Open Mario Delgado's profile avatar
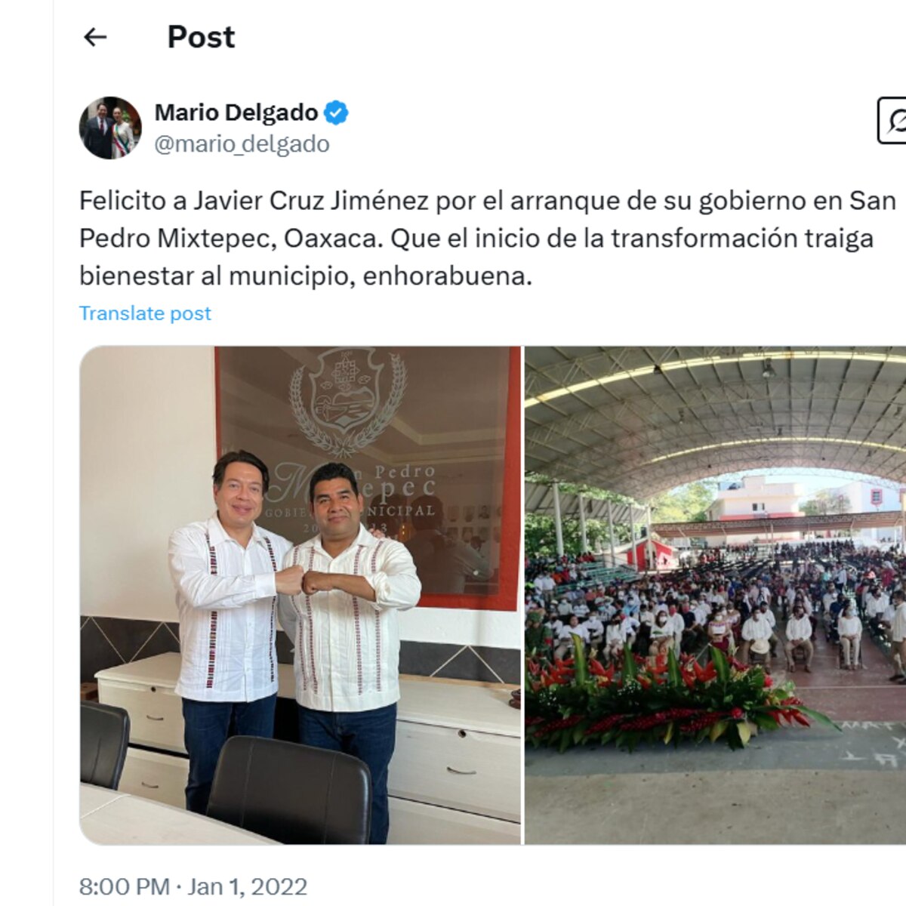 coord(110,128)
